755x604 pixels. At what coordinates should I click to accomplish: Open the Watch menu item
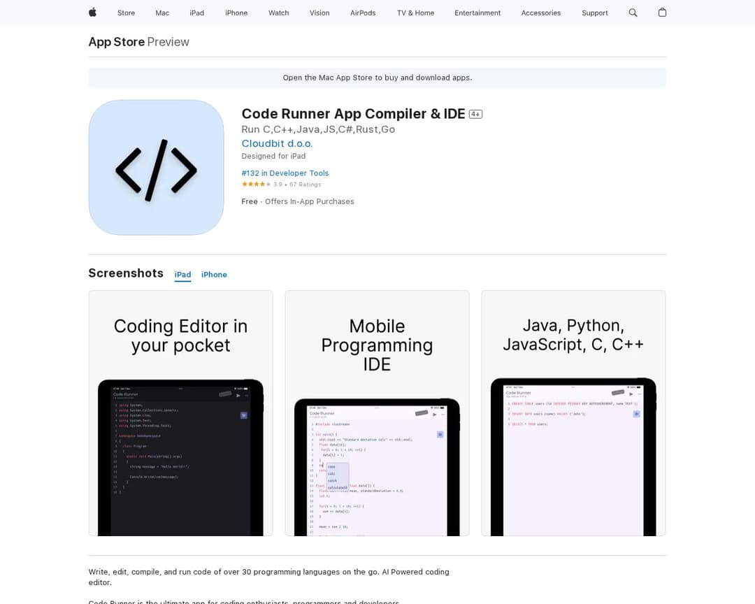click(279, 13)
